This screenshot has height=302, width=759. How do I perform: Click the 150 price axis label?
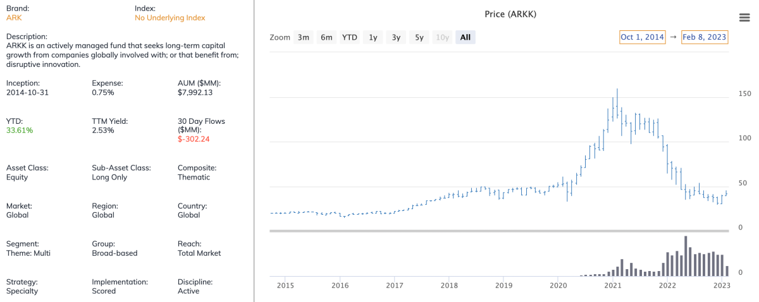coord(744,94)
